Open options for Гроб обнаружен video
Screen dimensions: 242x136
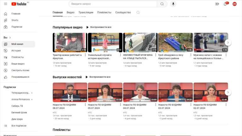191,55
